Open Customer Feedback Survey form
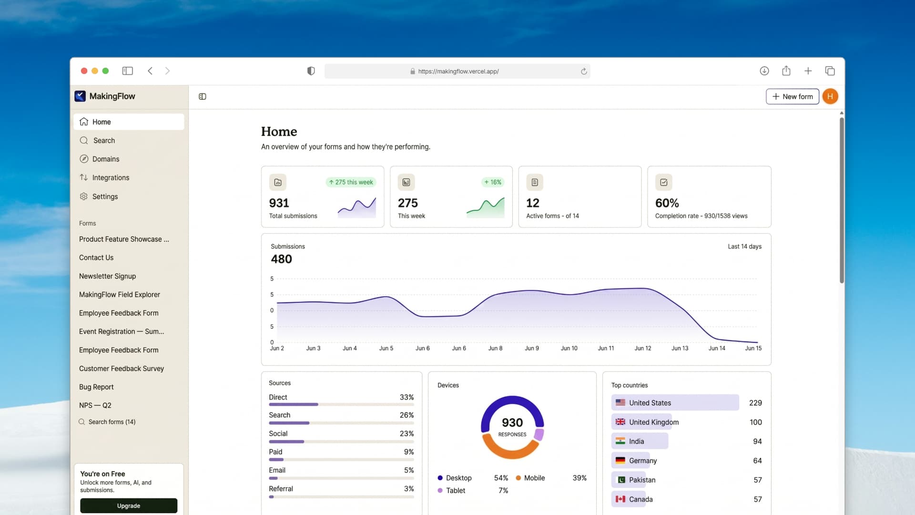915x515 pixels. click(x=122, y=369)
